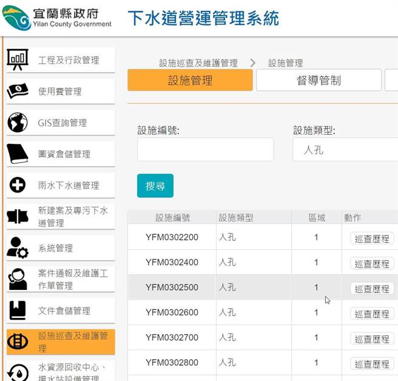Click 區域 value 1 in YFM0302600 row

coord(316,312)
